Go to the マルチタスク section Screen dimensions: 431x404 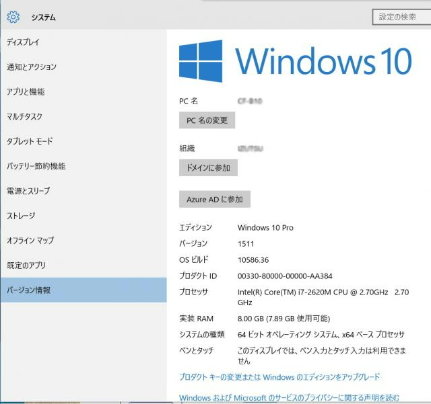(x=25, y=116)
